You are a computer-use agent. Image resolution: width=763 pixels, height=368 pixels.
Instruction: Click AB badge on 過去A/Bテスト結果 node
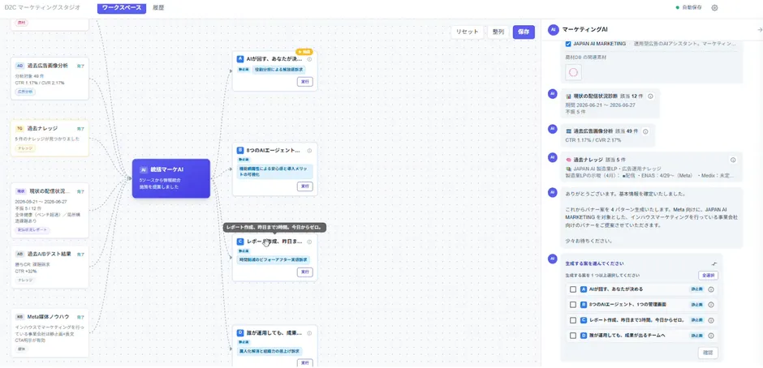(x=19, y=254)
